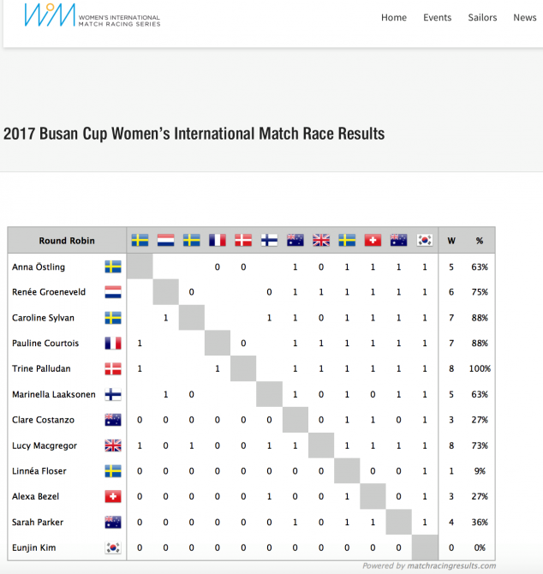Click the Round Robin table header
Screen dimensions: 543x574
67,241
